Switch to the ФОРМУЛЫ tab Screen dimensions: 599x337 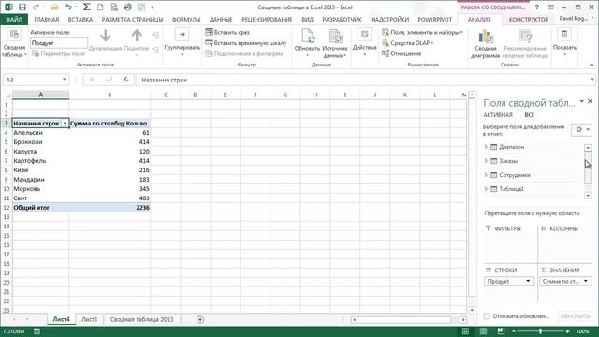click(x=186, y=19)
